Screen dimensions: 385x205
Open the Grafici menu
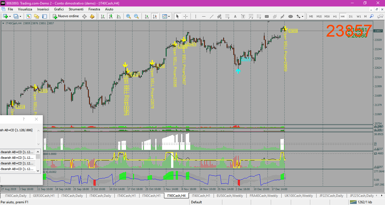tap(59, 9)
